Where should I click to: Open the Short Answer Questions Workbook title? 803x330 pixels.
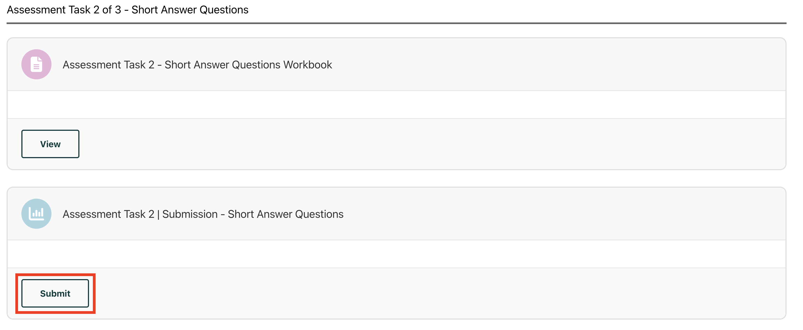pos(197,65)
